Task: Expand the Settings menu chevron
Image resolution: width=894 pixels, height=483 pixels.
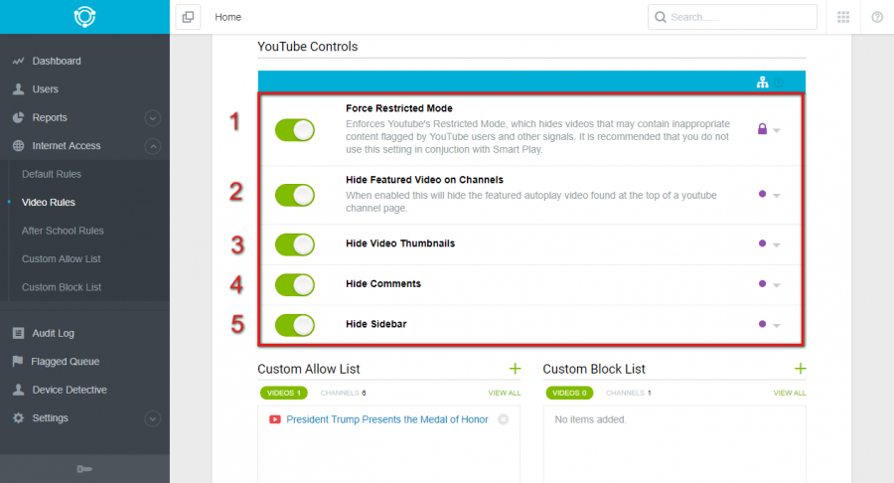Action: [152, 418]
